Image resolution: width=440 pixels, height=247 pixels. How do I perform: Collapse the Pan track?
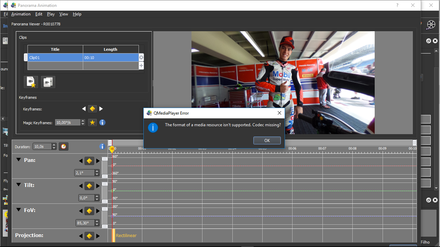coord(19,160)
